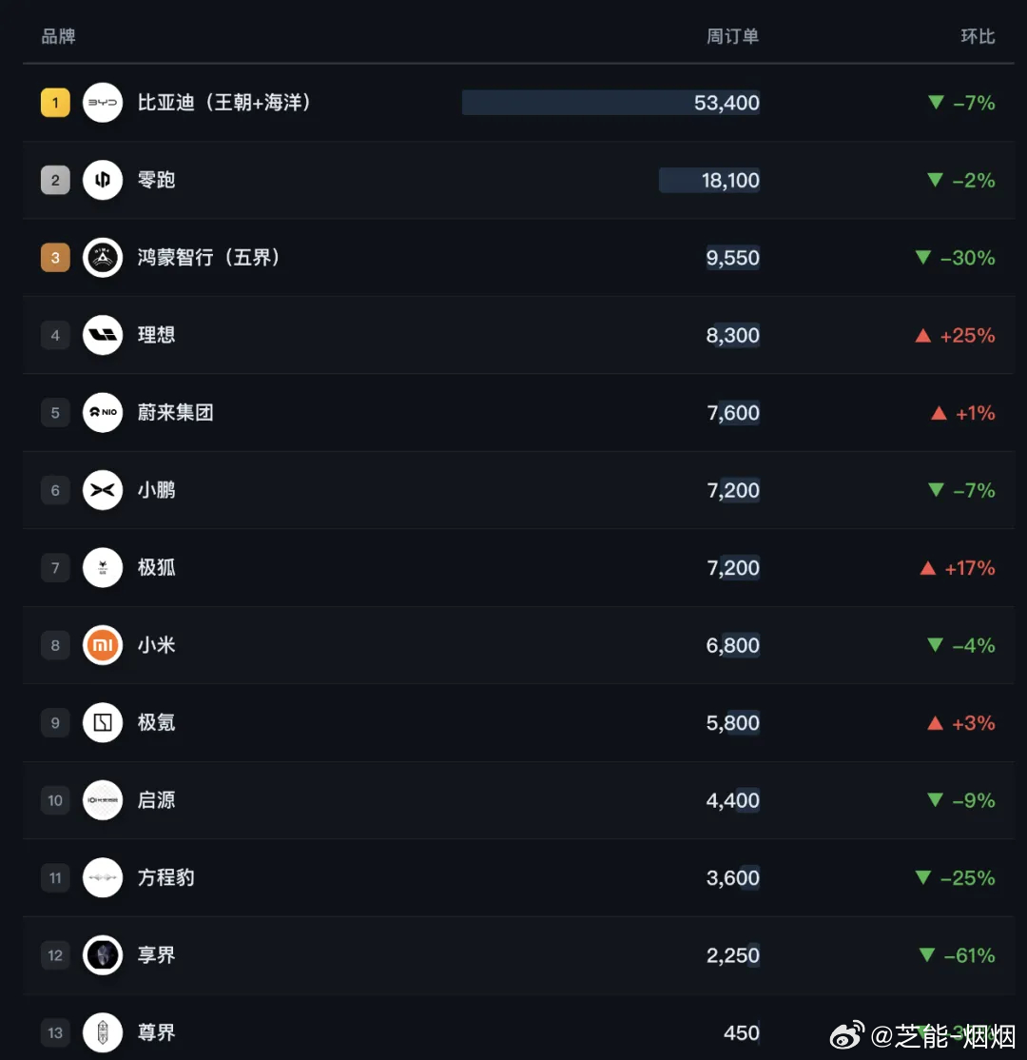The image size is (1027, 1060).
Task: Select the 启源 brand logo
Action: point(103,800)
